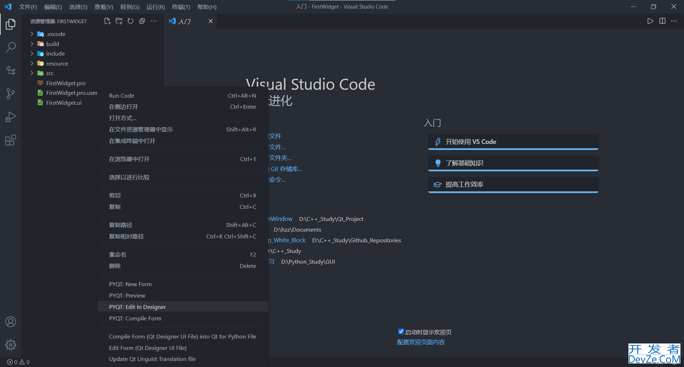This screenshot has width=684, height=367.
Task: Open the 转到(G) menu
Action: click(x=130, y=7)
